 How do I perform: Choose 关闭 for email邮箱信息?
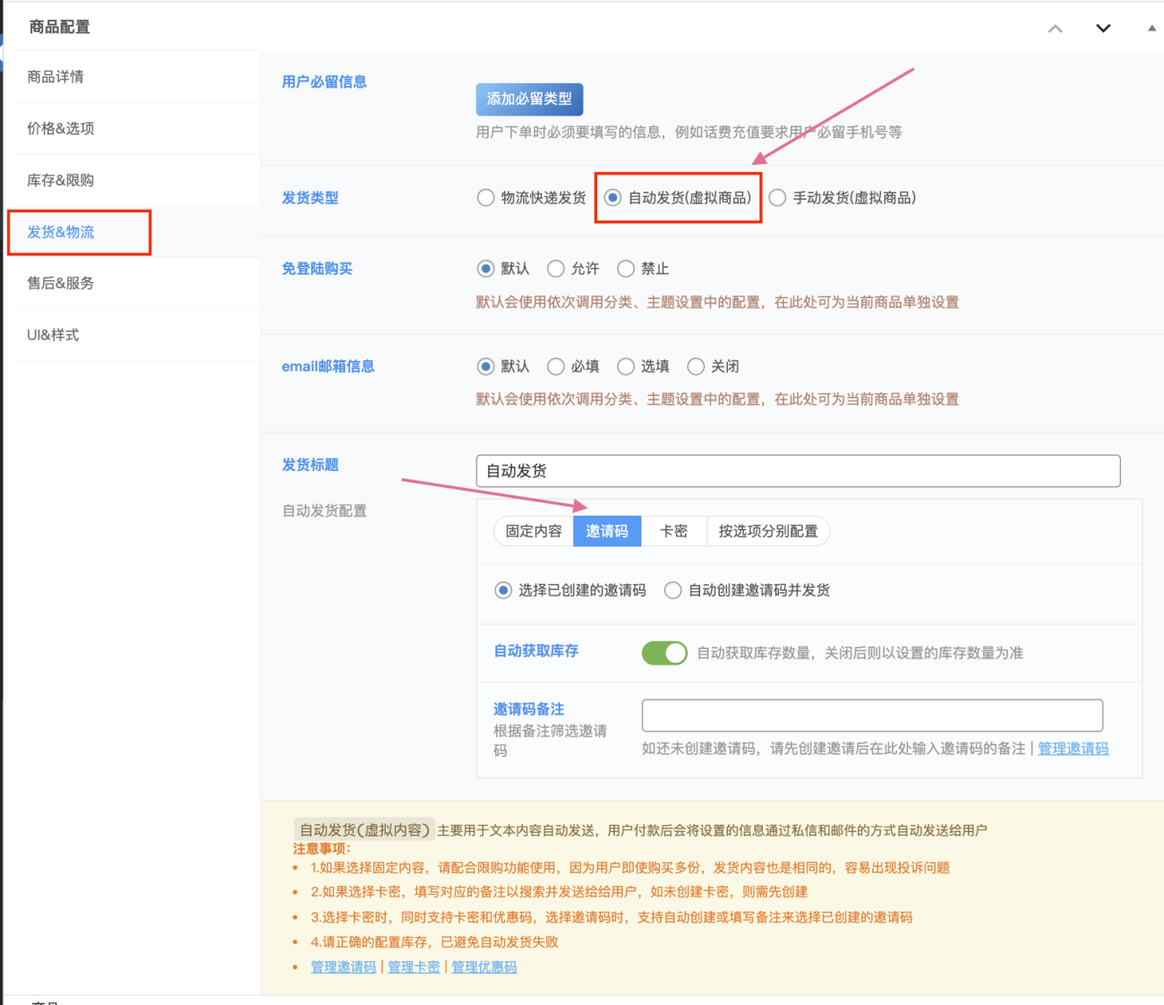click(696, 366)
